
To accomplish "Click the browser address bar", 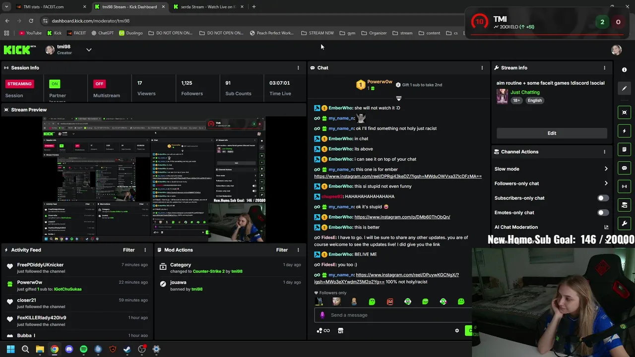I will (x=248, y=21).
